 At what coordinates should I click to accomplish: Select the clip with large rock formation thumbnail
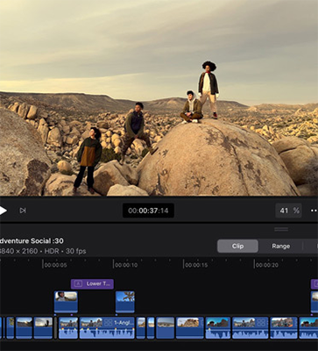pyautogui.click(x=189, y=327)
